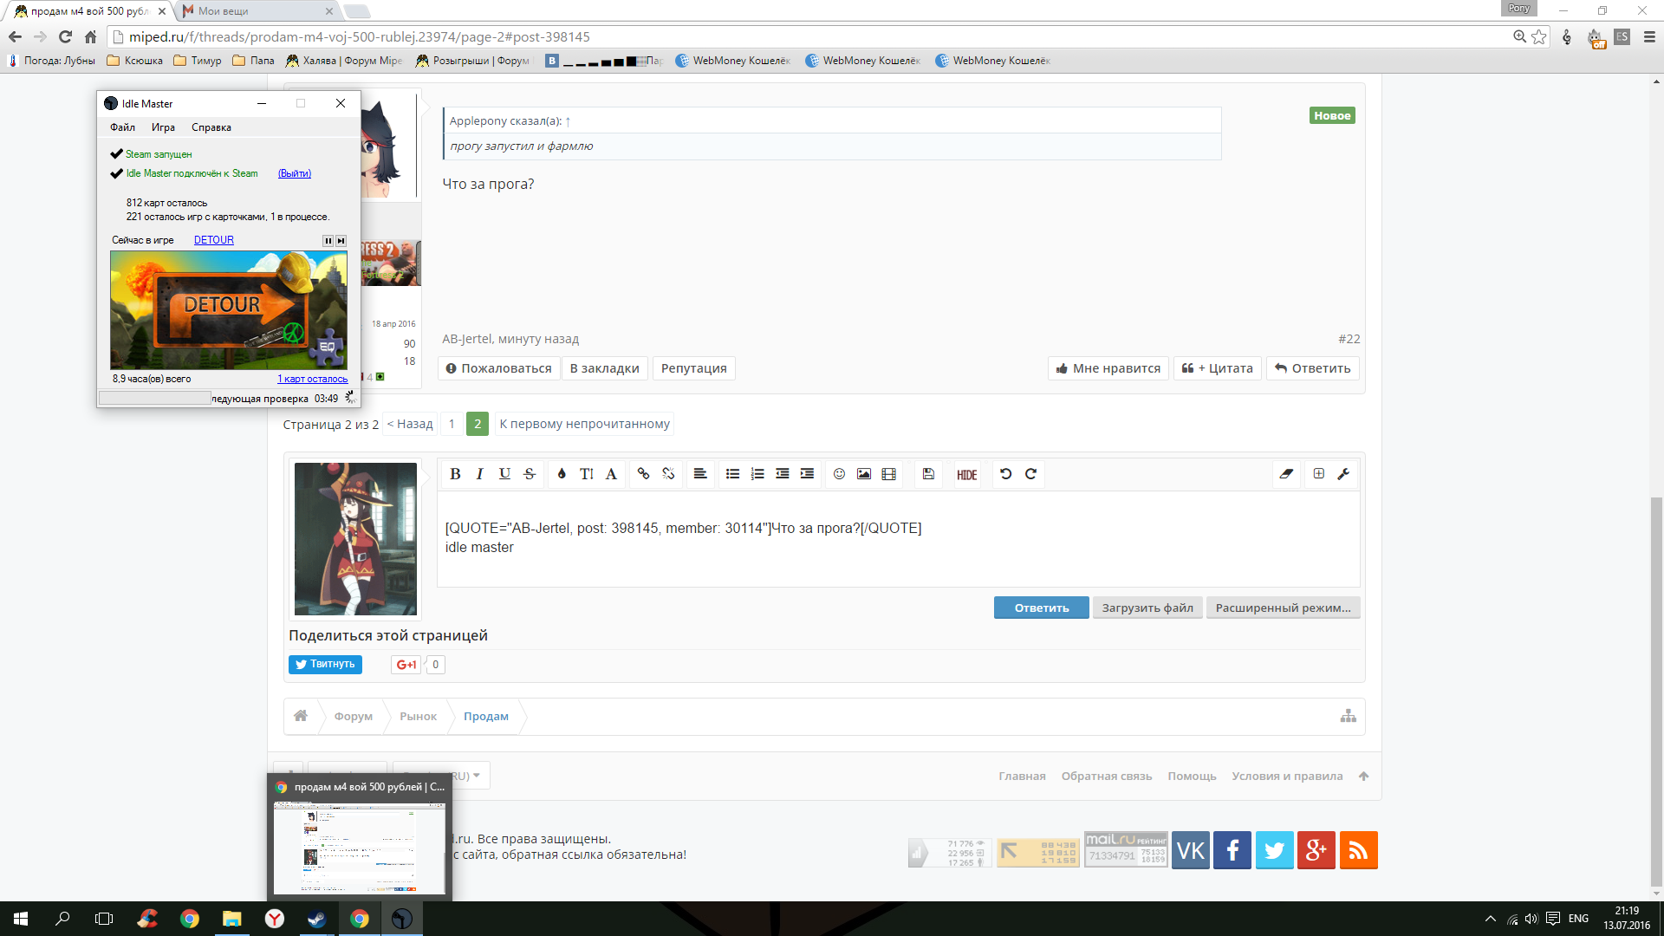Image resolution: width=1664 pixels, height=936 pixels.
Task: Insert an image into the reply
Action: [864, 474]
